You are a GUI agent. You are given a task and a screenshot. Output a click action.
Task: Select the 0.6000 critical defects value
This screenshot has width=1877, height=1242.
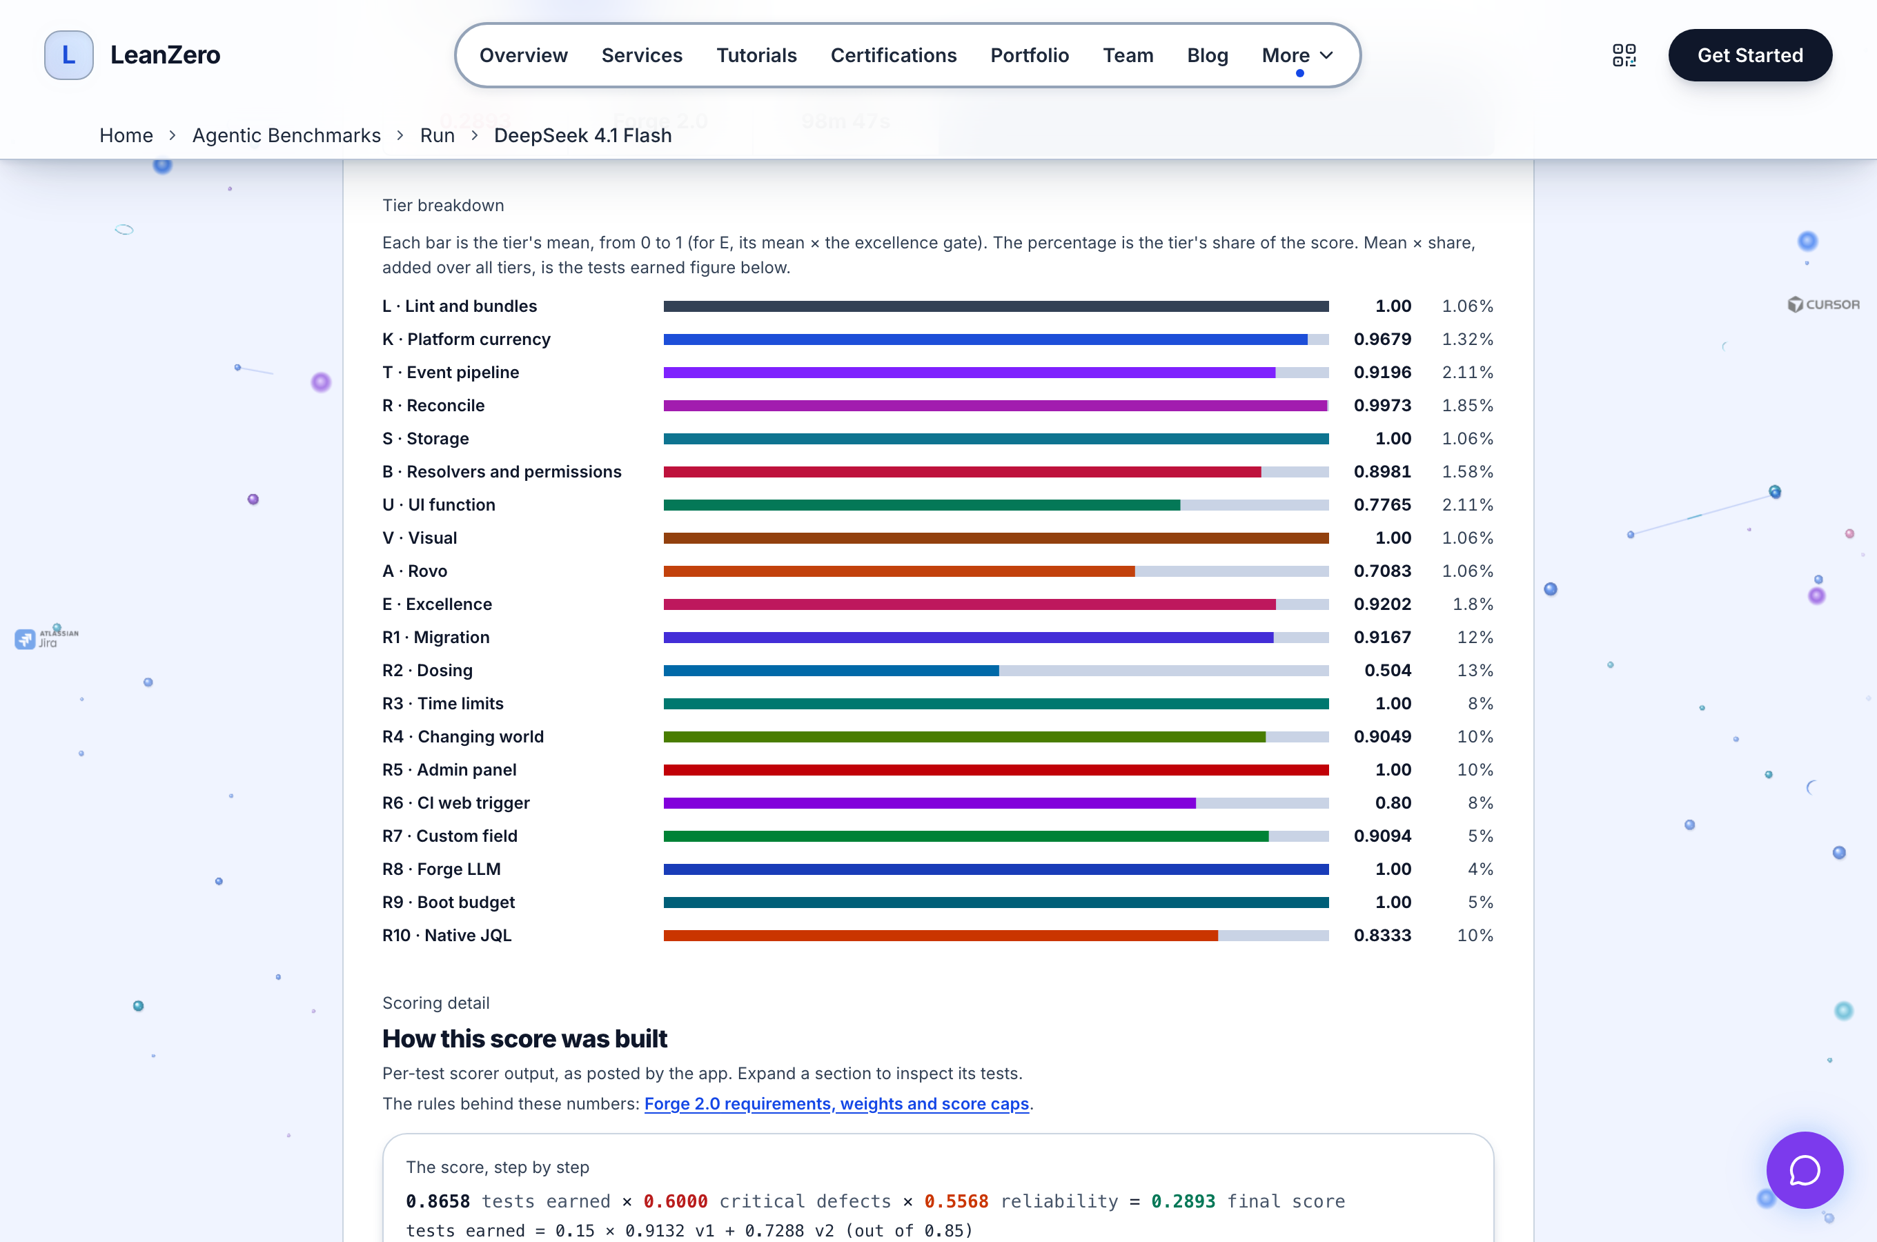point(675,1201)
